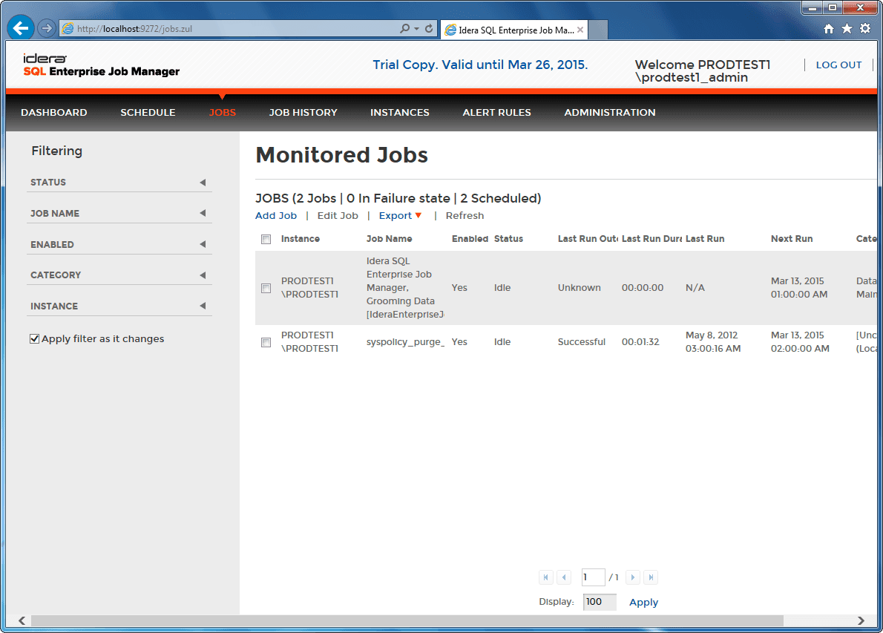Click the browser Back arrow button
This screenshot has height=633, width=883.
21,28
